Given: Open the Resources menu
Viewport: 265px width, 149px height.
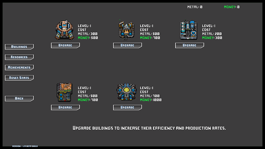Looking at the screenshot, I should point(19,57).
